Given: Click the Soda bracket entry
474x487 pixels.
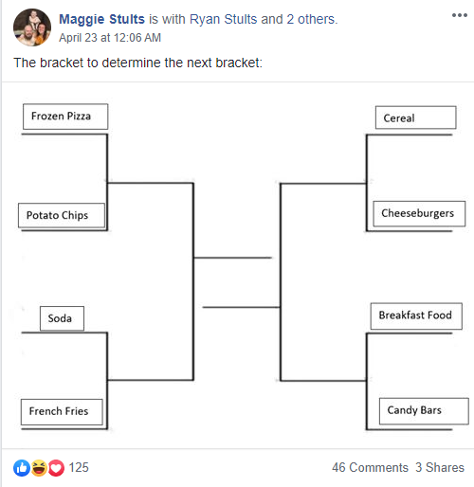Looking at the screenshot, I should (x=62, y=318).
